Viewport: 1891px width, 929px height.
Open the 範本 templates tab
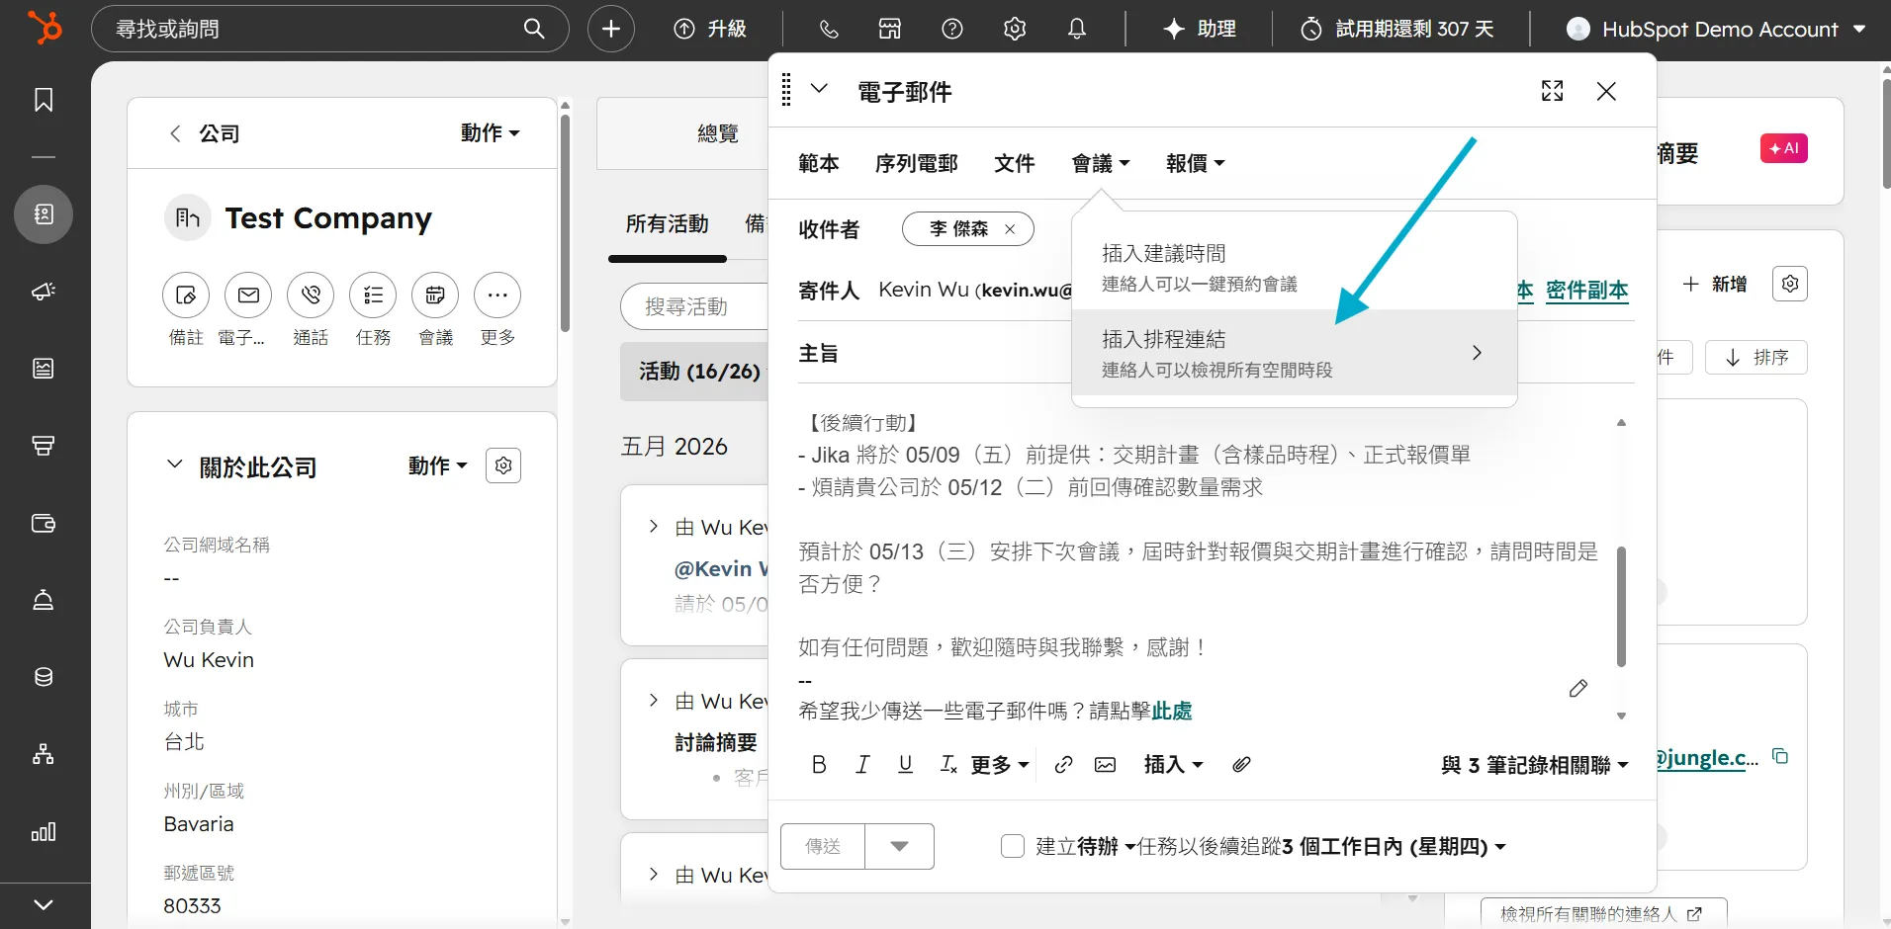tap(819, 163)
